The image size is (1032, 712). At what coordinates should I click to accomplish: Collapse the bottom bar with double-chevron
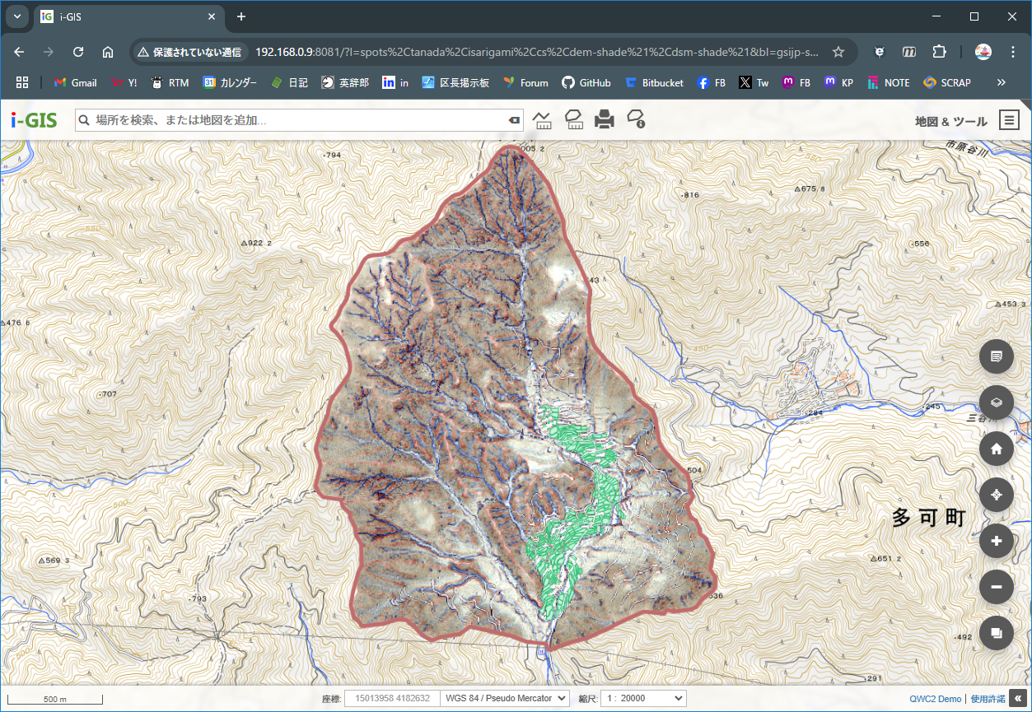coord(1020,699)
